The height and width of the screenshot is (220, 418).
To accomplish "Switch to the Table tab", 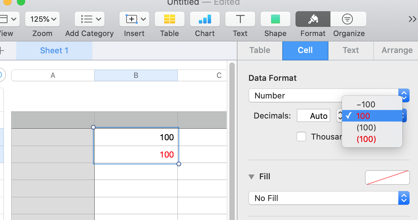I will pos(260,50).
